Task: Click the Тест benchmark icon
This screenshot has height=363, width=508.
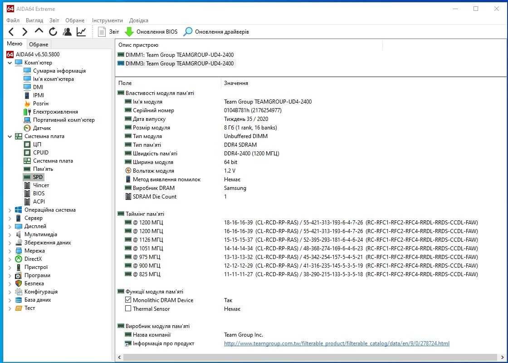Action: 19,308
